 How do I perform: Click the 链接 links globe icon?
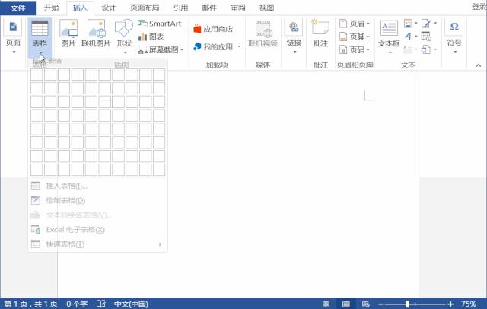pyautogui.click(x=294, y=27)
